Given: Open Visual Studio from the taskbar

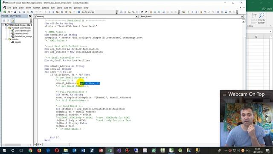Looking at the screenshot, I should pyautogui.click(x=119, y=150).
